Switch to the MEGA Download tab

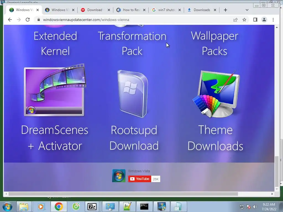click(95, 10)
